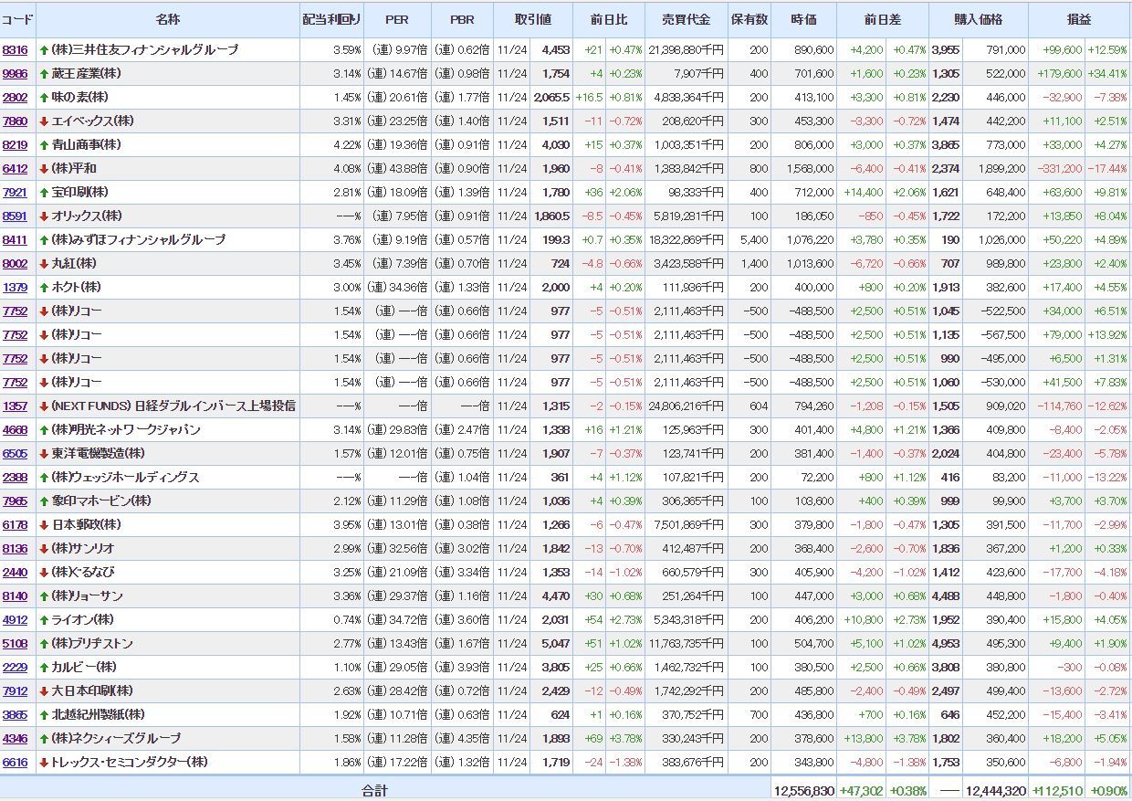Click the red down arrow beside エイベックス
The image size is (1132, 801).
44,121
